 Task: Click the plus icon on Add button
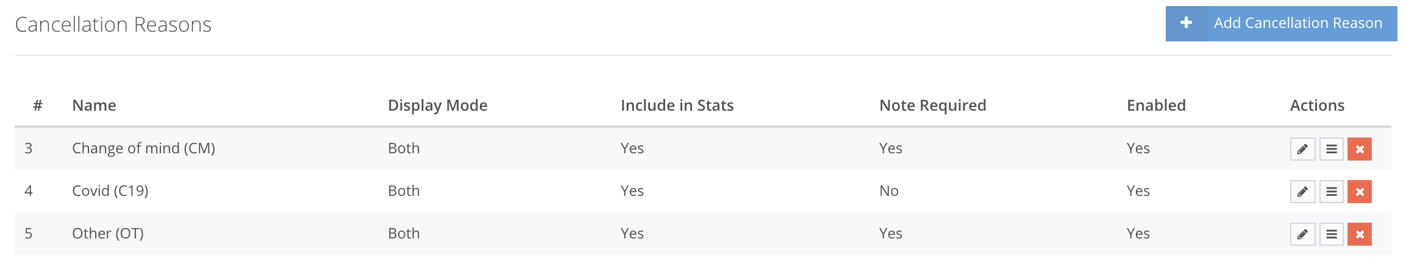point(1186,23)
